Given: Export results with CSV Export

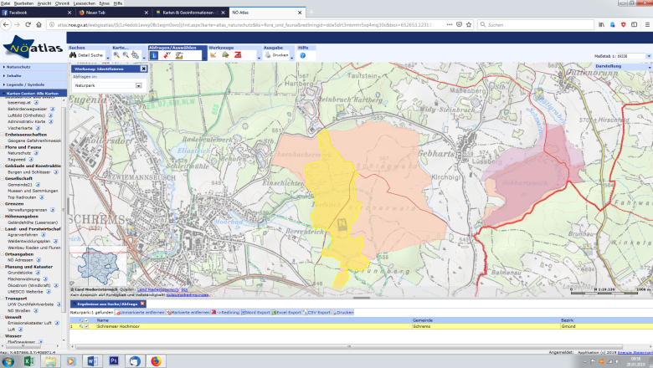Looking at the screenshot, I should (x=316, y=312).
